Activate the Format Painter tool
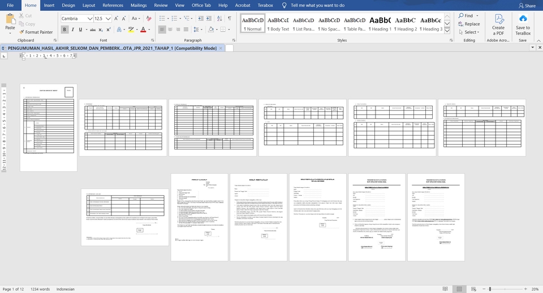This screenshot has height=293, width=543. [x=36, y=32]
